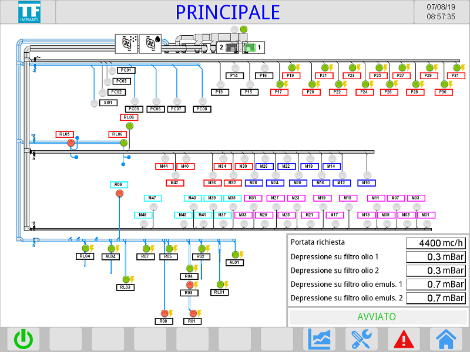Viewport: 470px width, 352px height.
Task: Click the P19 machine label
Action: [290, 76]
